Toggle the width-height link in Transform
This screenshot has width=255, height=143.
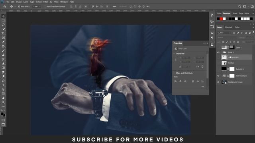[175, 60]
